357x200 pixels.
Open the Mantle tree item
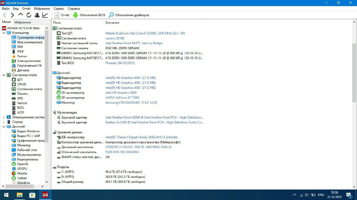point(20,173)
